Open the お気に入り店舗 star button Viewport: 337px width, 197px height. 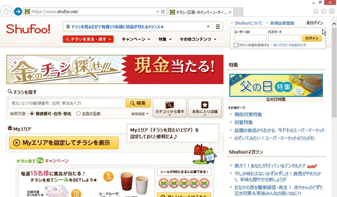click(205, 108)
